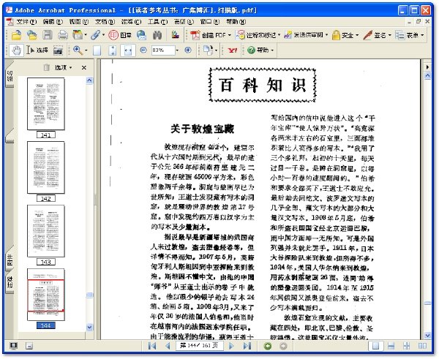
Task: Click the 图章 stamp tool
Action: pyautogui.click(x=120, y=35)
